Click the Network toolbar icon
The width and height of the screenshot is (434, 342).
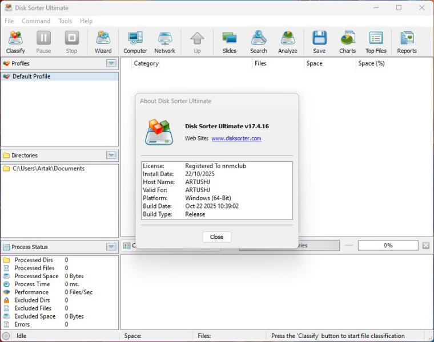pyautogui.click(x=165, y=42)
